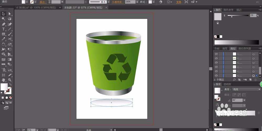Select the Hand tool
Image resolution: width=262 pixels, height=131 pixels.
pos(4,80)
